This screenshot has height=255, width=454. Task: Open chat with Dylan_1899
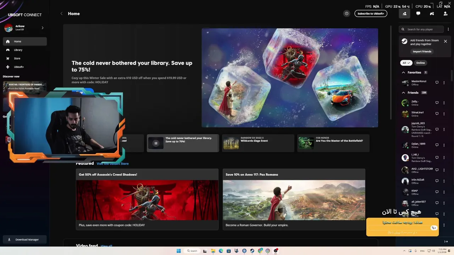coord(437,145)
